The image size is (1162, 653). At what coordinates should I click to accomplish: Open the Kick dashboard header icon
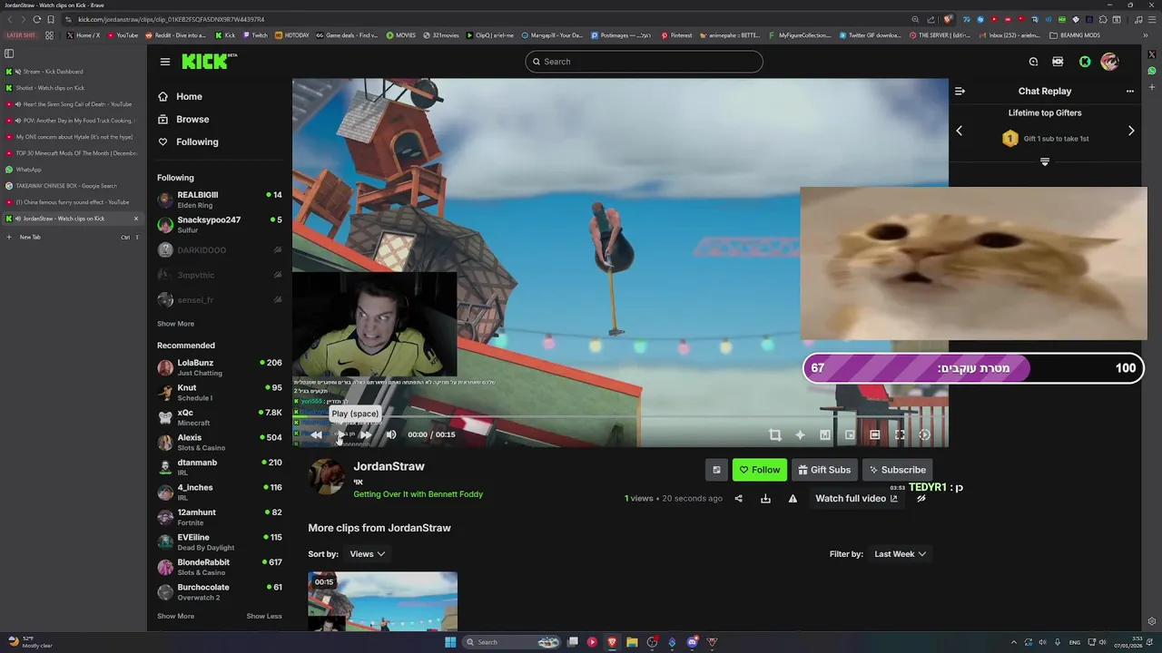click(x=1058, y=62)
